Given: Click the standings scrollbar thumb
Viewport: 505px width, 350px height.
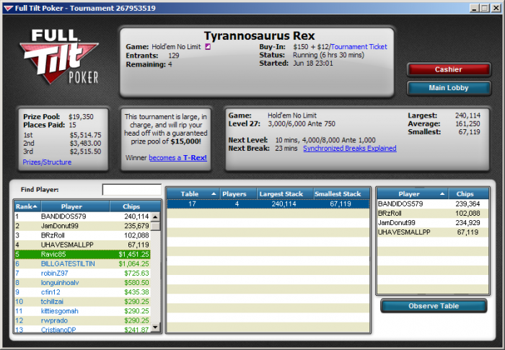Looking at the screenshot, I should tap(156, 227).
